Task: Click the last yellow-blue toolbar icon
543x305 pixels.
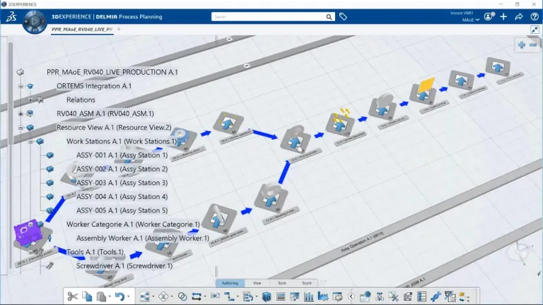Action: coord(463,297)
